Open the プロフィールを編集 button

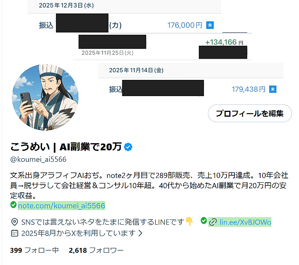pos(250,114)
